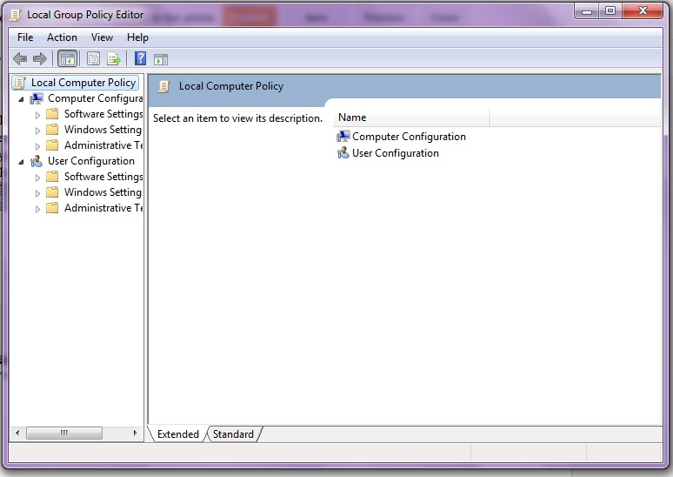
Task: Click the Name column header
Action: (x=411, y=118)
